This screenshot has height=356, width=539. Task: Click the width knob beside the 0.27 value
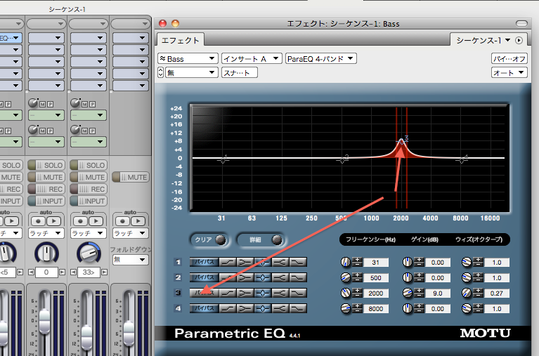(467, 293)
